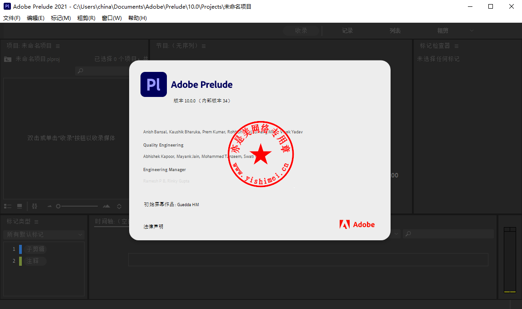Click the create rough cut bracket icon

35,206
